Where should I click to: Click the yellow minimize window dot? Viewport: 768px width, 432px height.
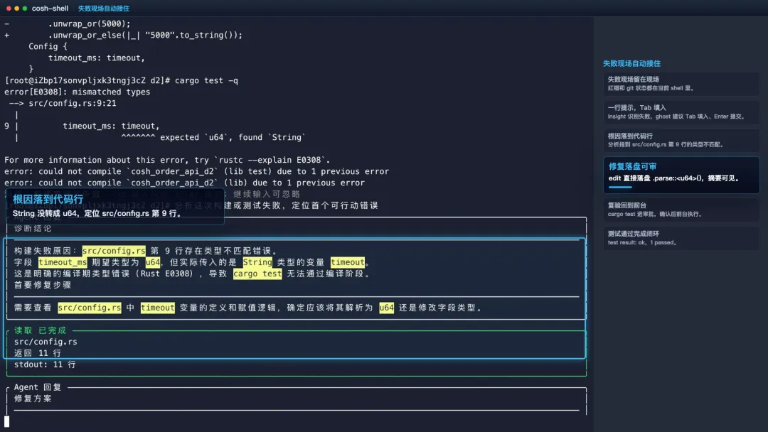16,9
